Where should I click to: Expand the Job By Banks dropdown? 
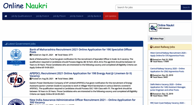tap(94, 16)
